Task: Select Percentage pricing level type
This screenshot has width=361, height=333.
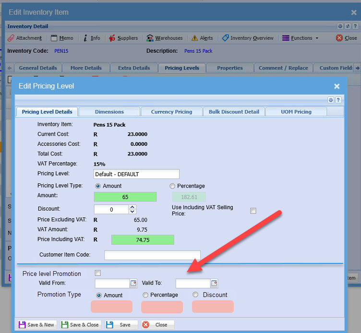Action: 173,186
